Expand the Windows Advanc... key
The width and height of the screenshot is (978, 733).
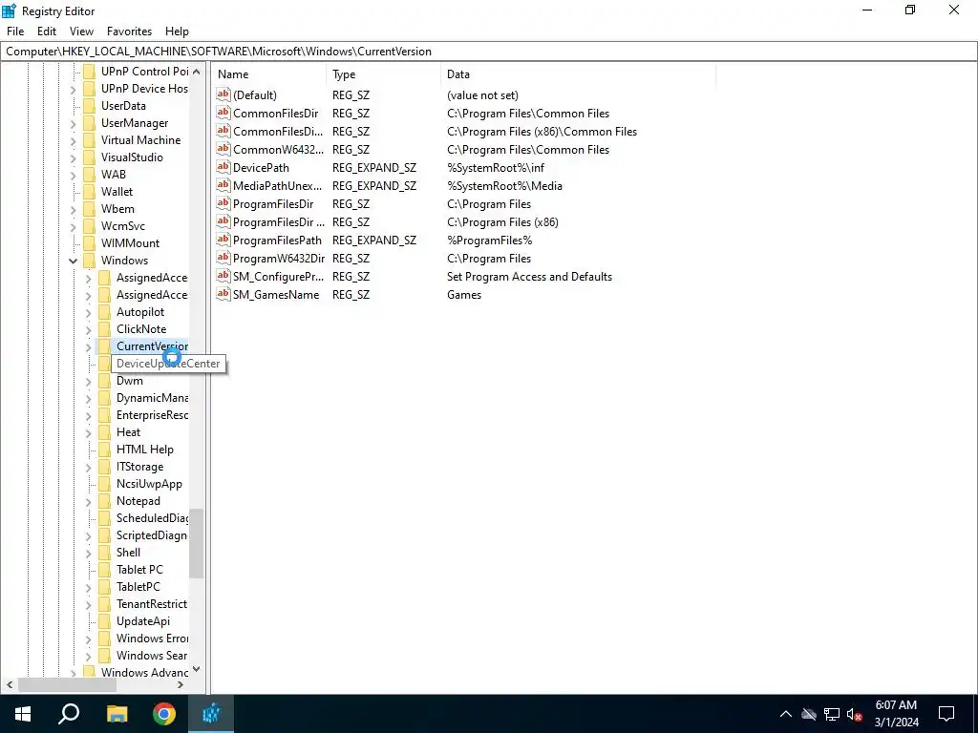point(73,673)
